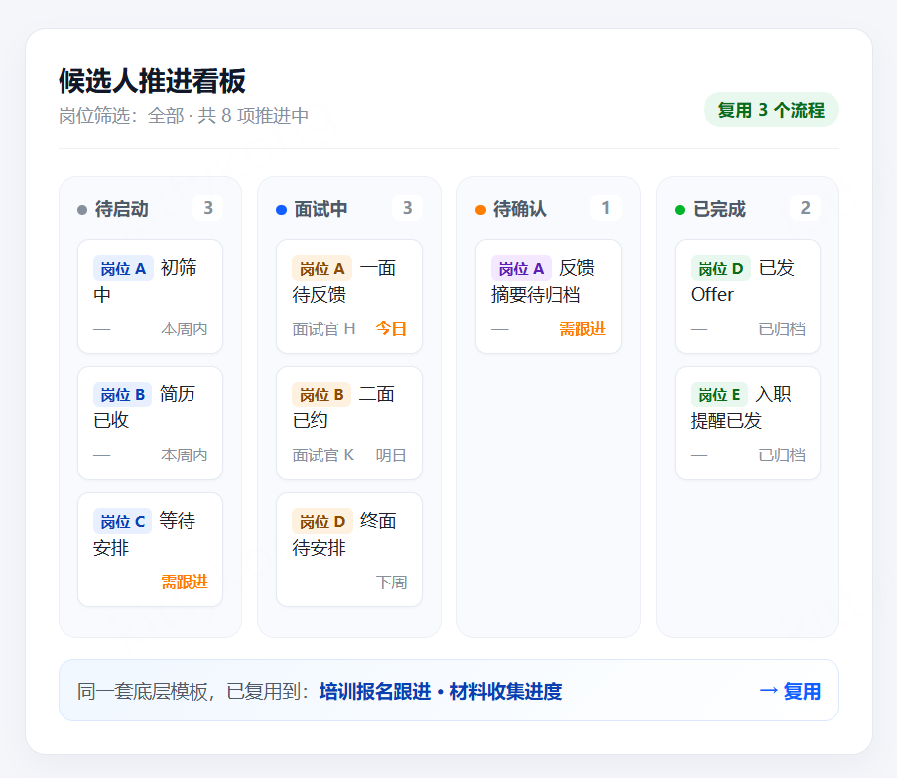This screenshot has height=778, width=897.
Task: Open the 岗位 B 二面已约 card
Action: click(x=349, y=424)
